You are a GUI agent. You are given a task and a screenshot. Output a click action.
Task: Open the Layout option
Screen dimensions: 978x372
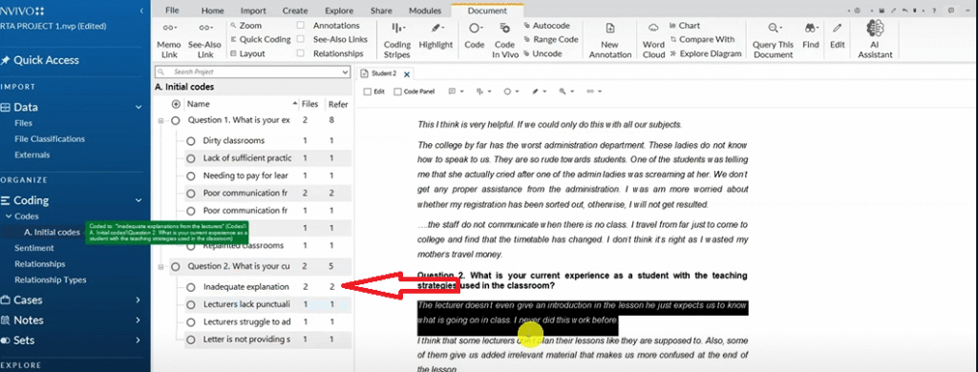247,53
